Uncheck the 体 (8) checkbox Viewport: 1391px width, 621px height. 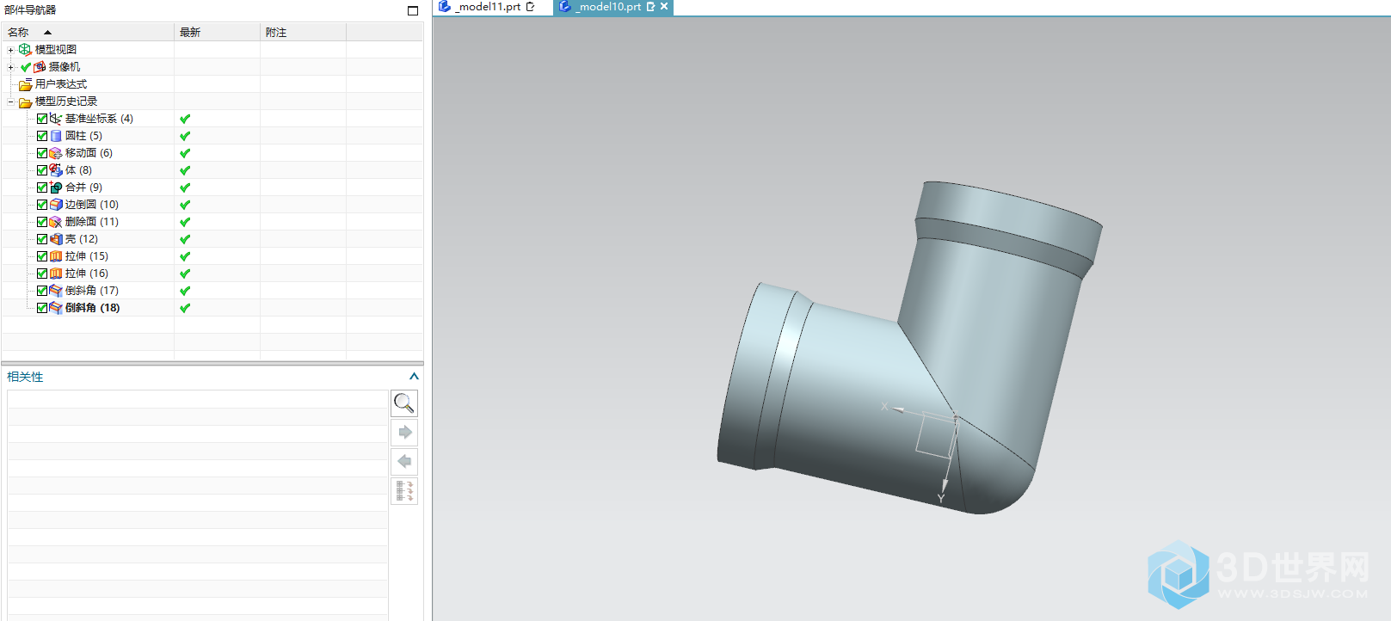tap(42, 170)
